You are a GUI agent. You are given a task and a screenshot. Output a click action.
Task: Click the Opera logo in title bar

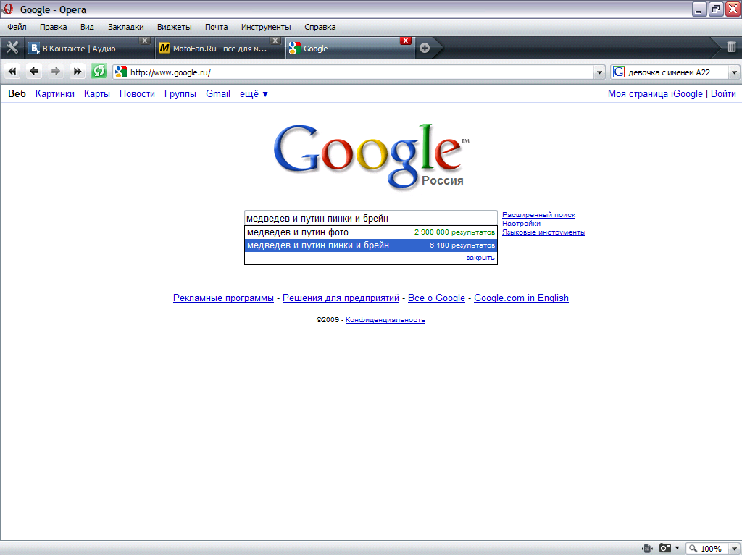click(7, 9)
